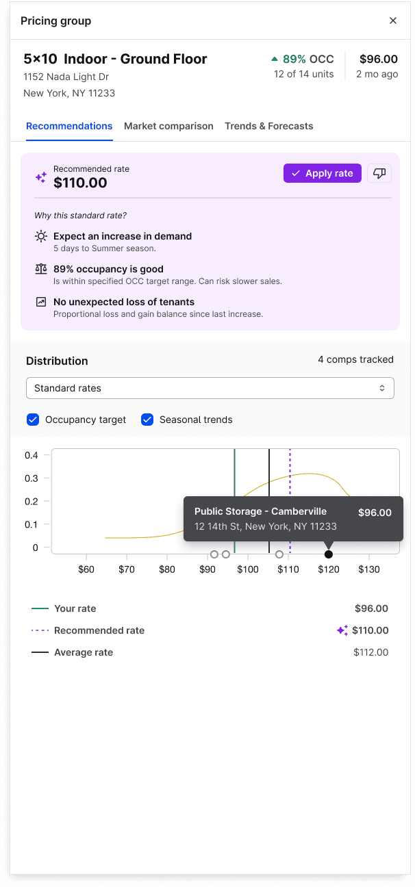The height and width of the screenshot is (887, 415).
Task: Click the green occupancy up-arrow icon
Action: (x=275, y=59)
